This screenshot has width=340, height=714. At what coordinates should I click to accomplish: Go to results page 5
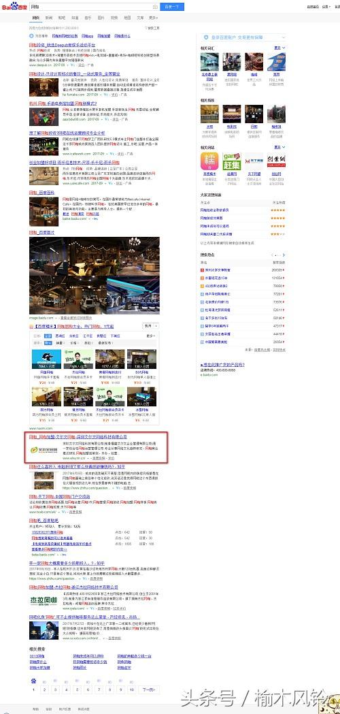click(x=77, y=690)
